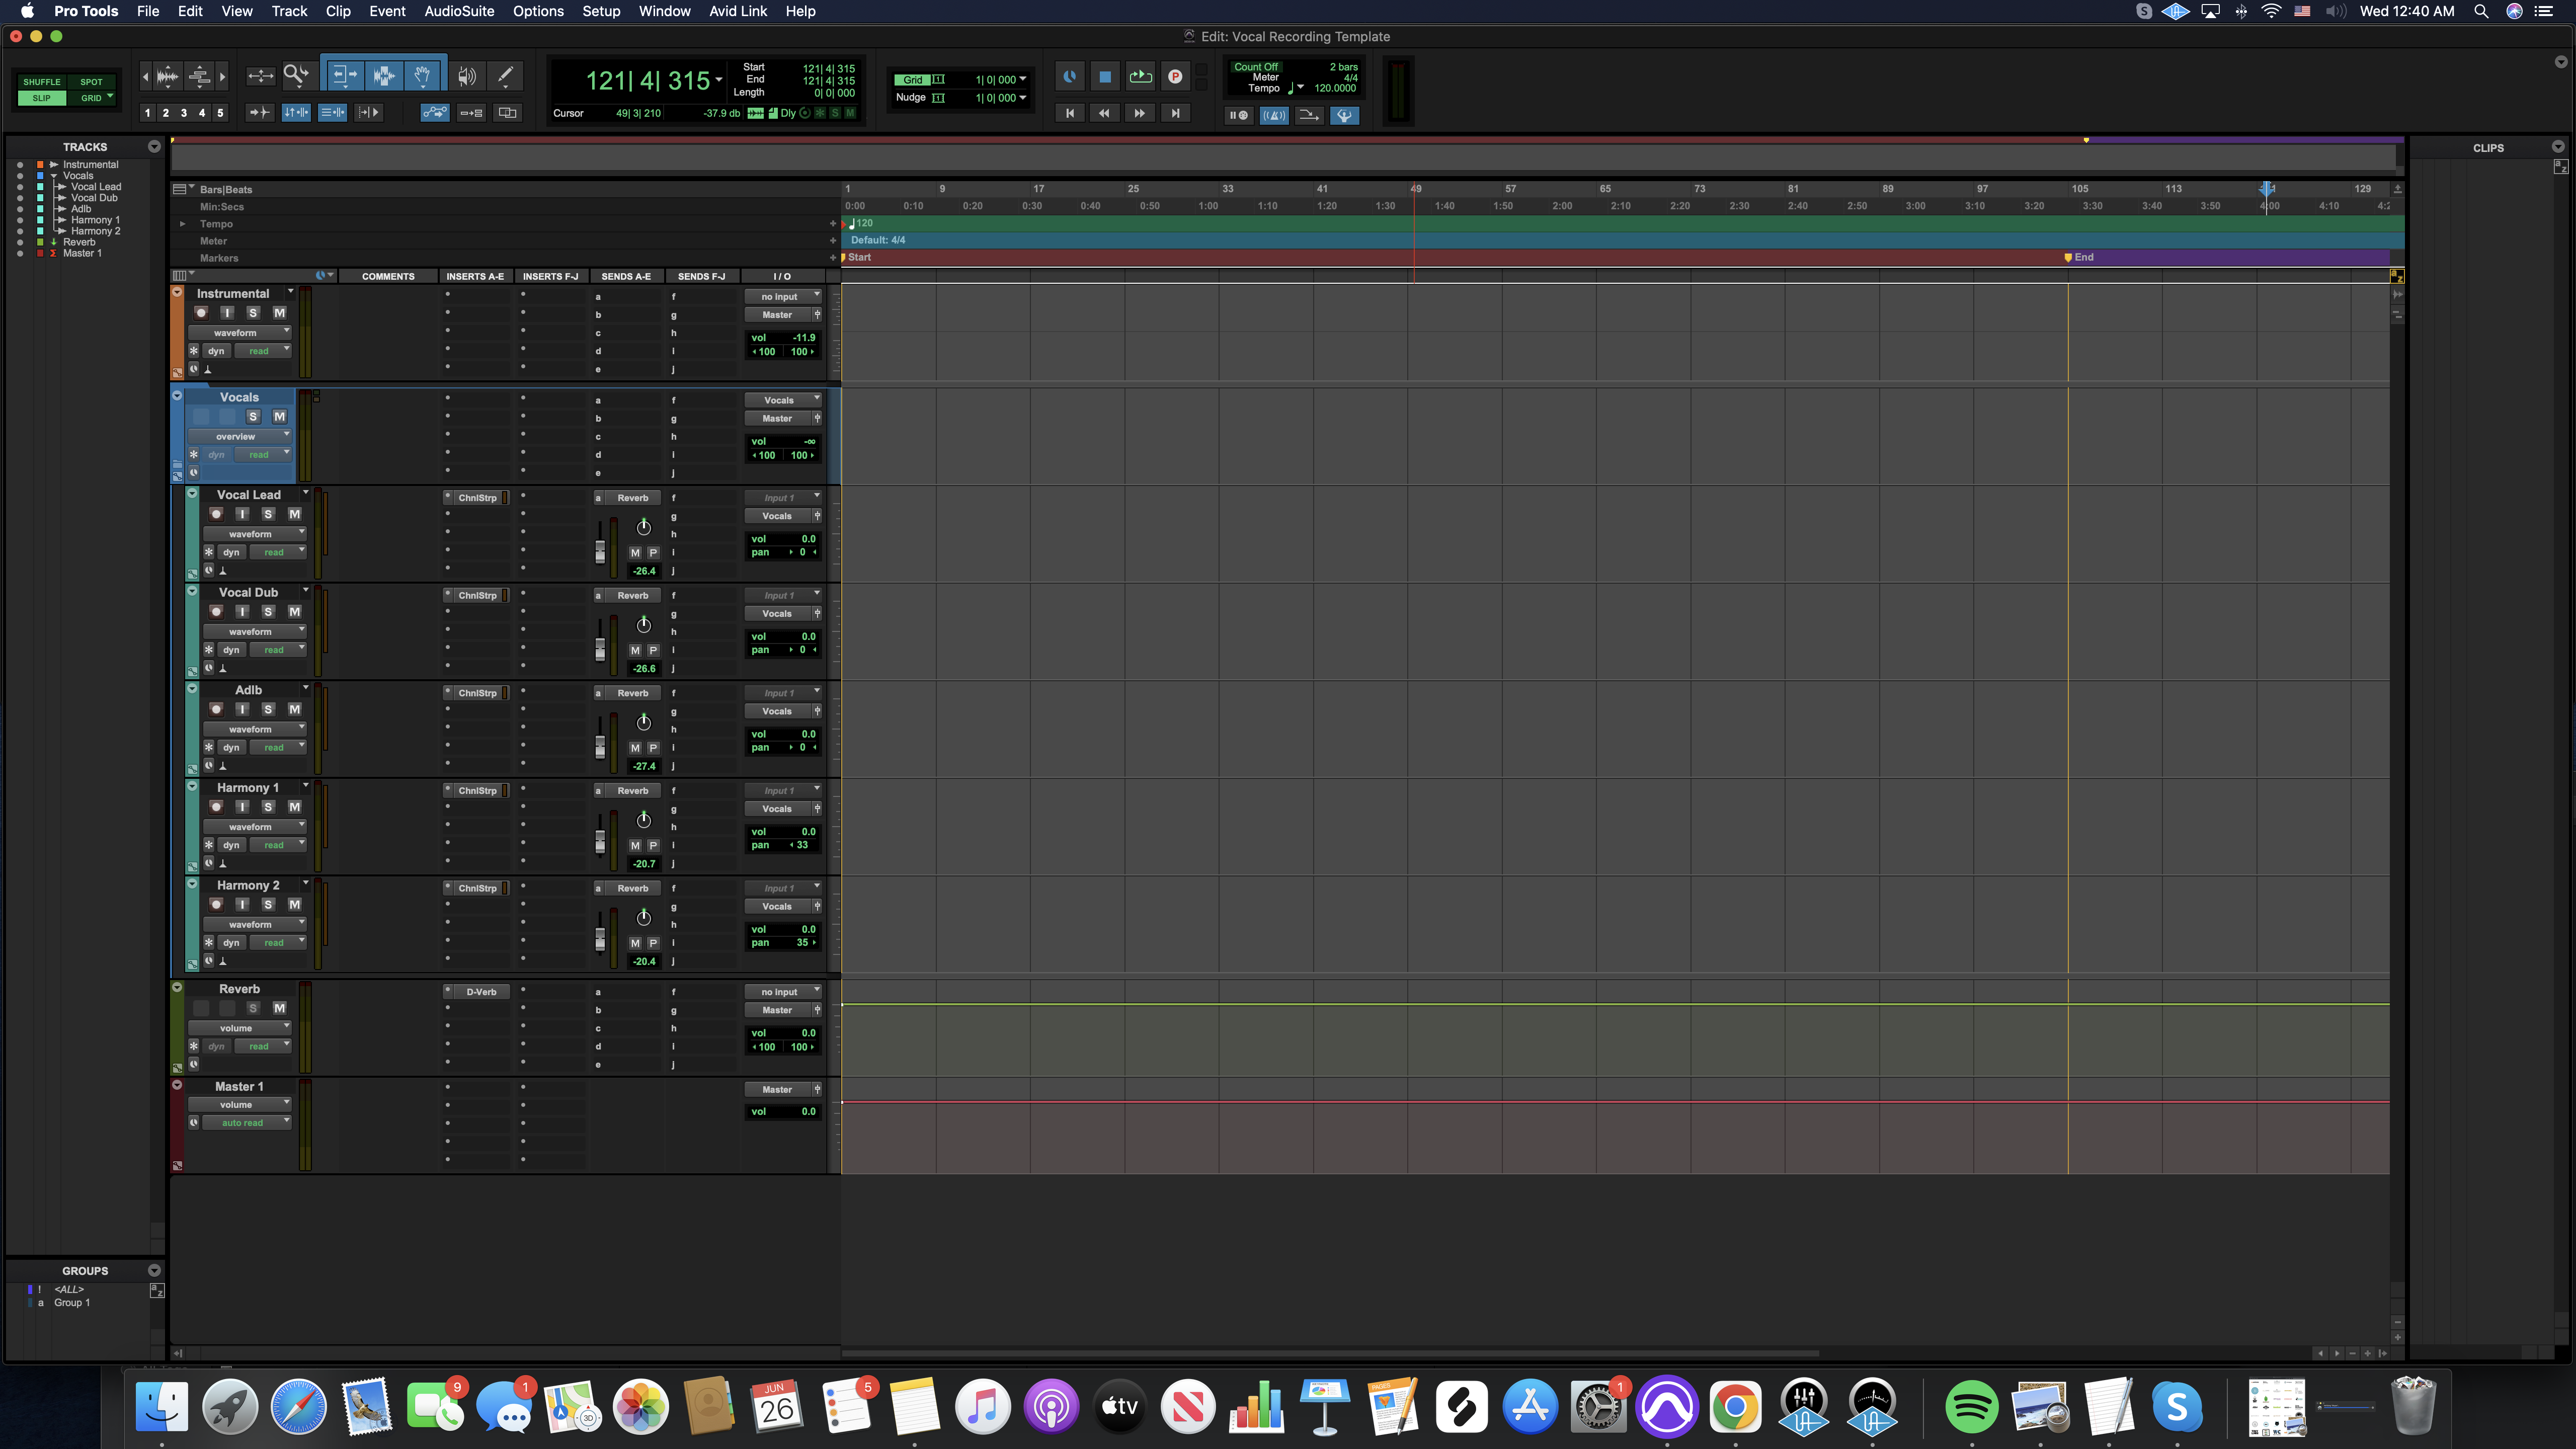This screenshot has width=2576, height=1449.
Task: Adjust Reverb send fader on Harmony 2
Action: pos(600,938)
